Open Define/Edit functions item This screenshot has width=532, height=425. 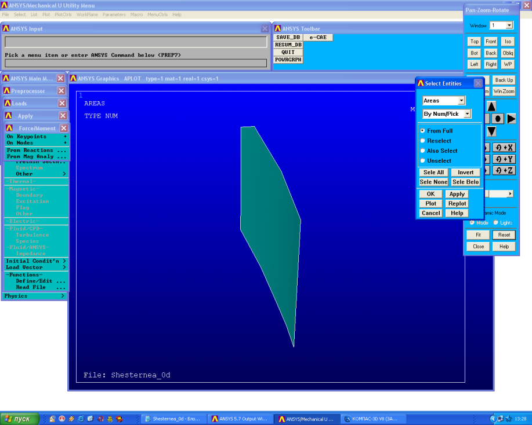coord(35,281)
